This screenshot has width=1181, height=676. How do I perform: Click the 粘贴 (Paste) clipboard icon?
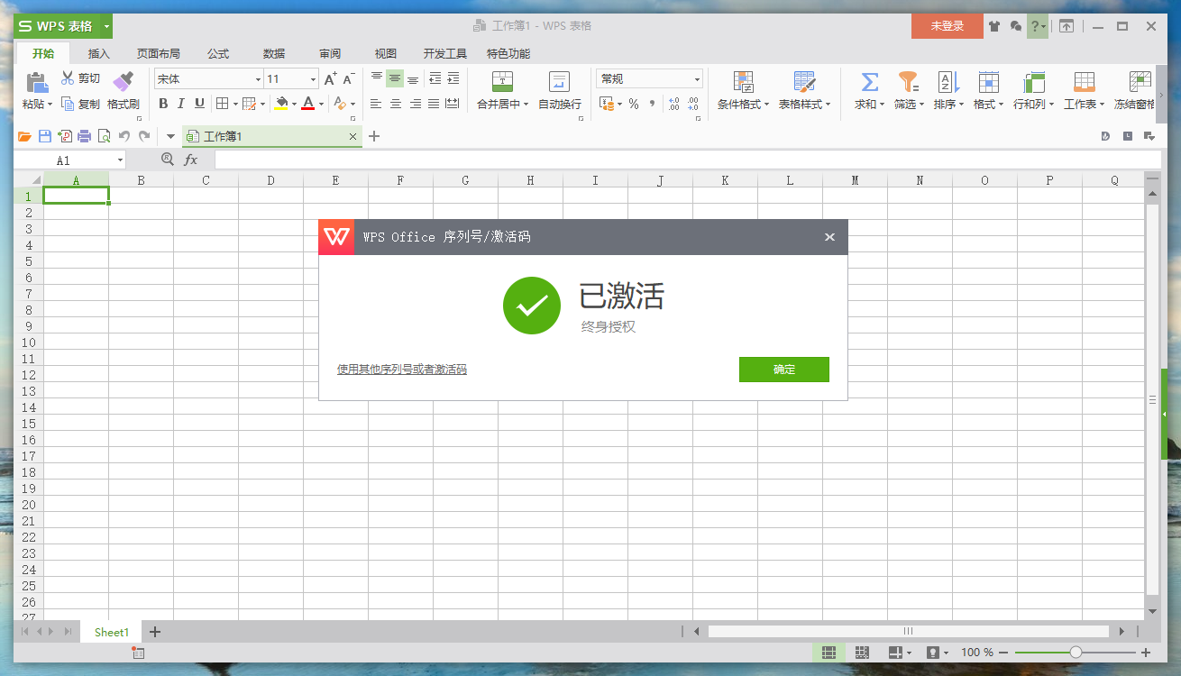[37, 83]
